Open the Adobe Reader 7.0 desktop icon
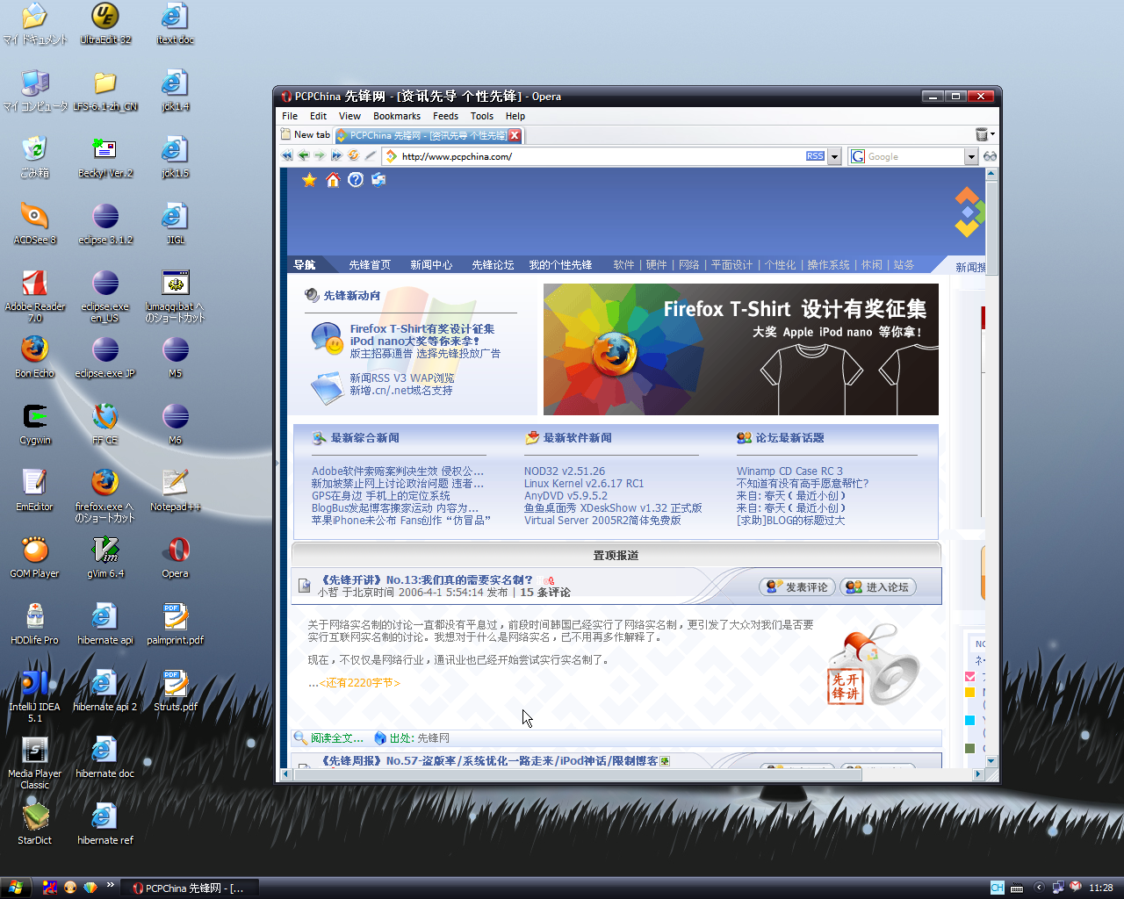This screenshot has width=1124, height=899. coord(35,296)
